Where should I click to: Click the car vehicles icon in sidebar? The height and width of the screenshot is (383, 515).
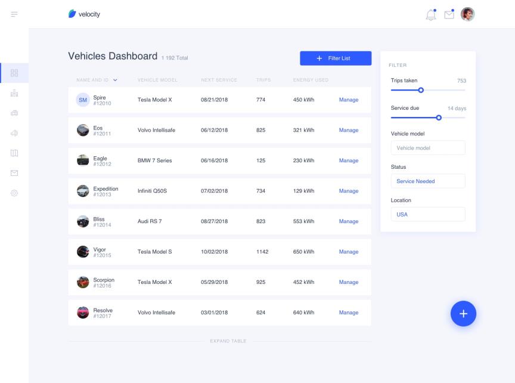(x=14, y=113)
